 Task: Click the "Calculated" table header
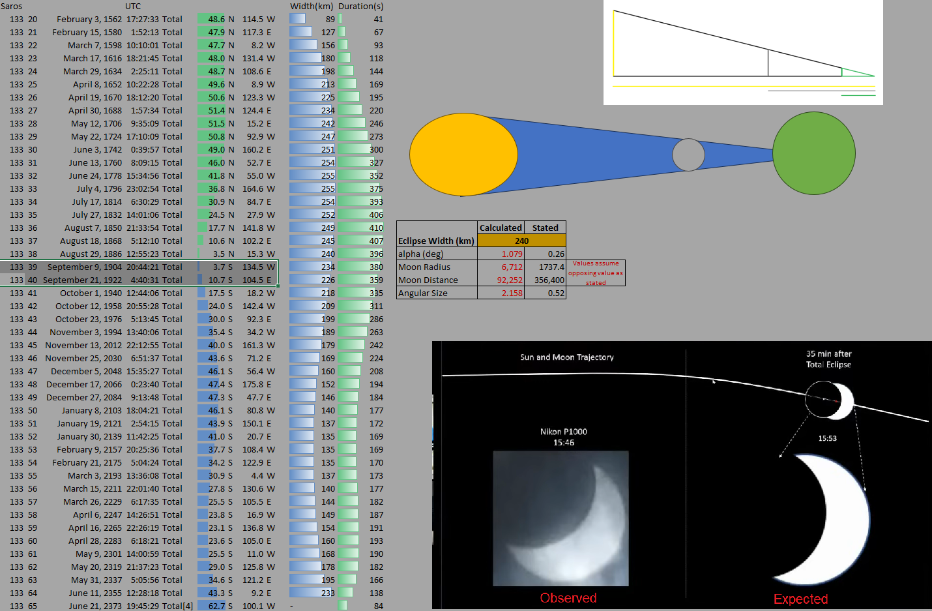(501, 228)
